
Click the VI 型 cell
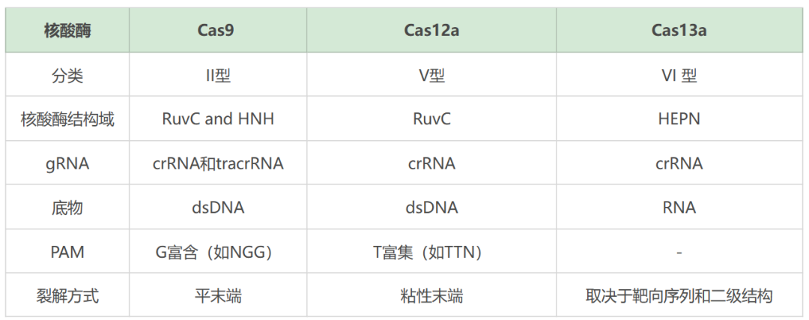[x=679, y=75]
